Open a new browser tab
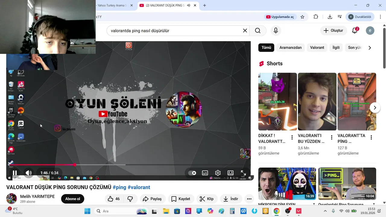This screenshot has width=386, height=217. (204, 5)
